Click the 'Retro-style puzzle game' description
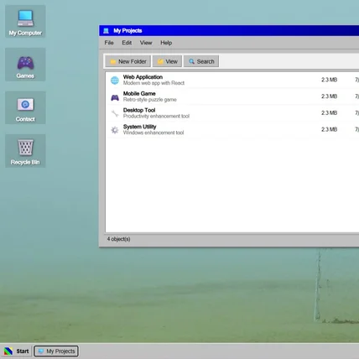Image resolution: width=359 pixels, height=359 pixels. click(x=149, y=100)
